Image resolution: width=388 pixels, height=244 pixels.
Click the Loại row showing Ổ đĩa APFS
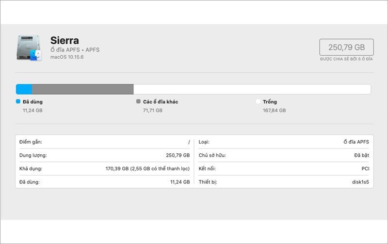tap(284, 142)
